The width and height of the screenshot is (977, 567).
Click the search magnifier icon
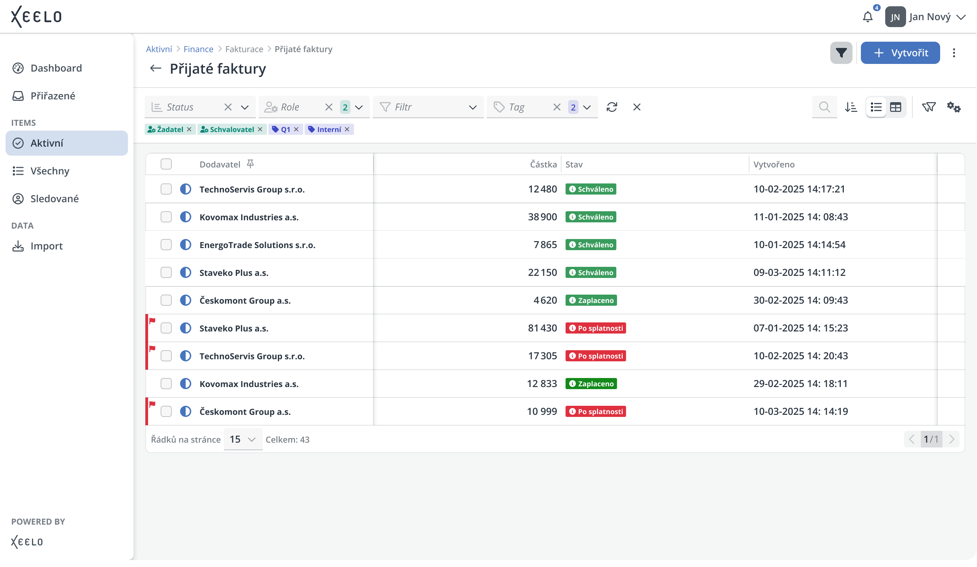click(824, 107)
